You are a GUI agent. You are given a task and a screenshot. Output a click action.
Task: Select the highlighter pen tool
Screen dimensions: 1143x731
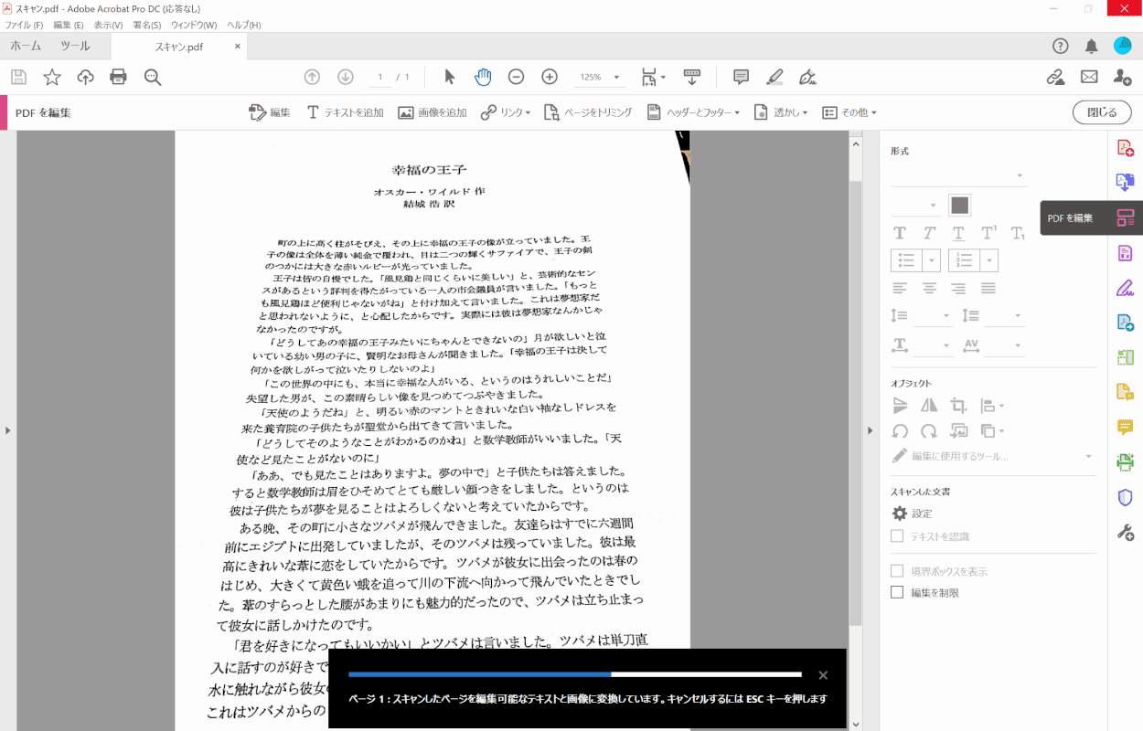click(x=774, y=77)
